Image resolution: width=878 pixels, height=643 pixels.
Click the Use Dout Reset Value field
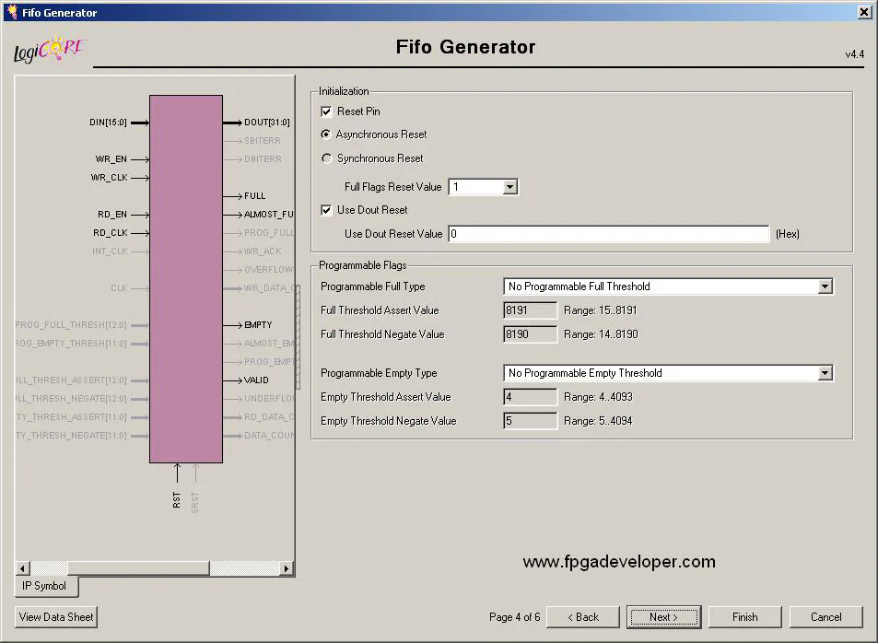click(608, 234)
